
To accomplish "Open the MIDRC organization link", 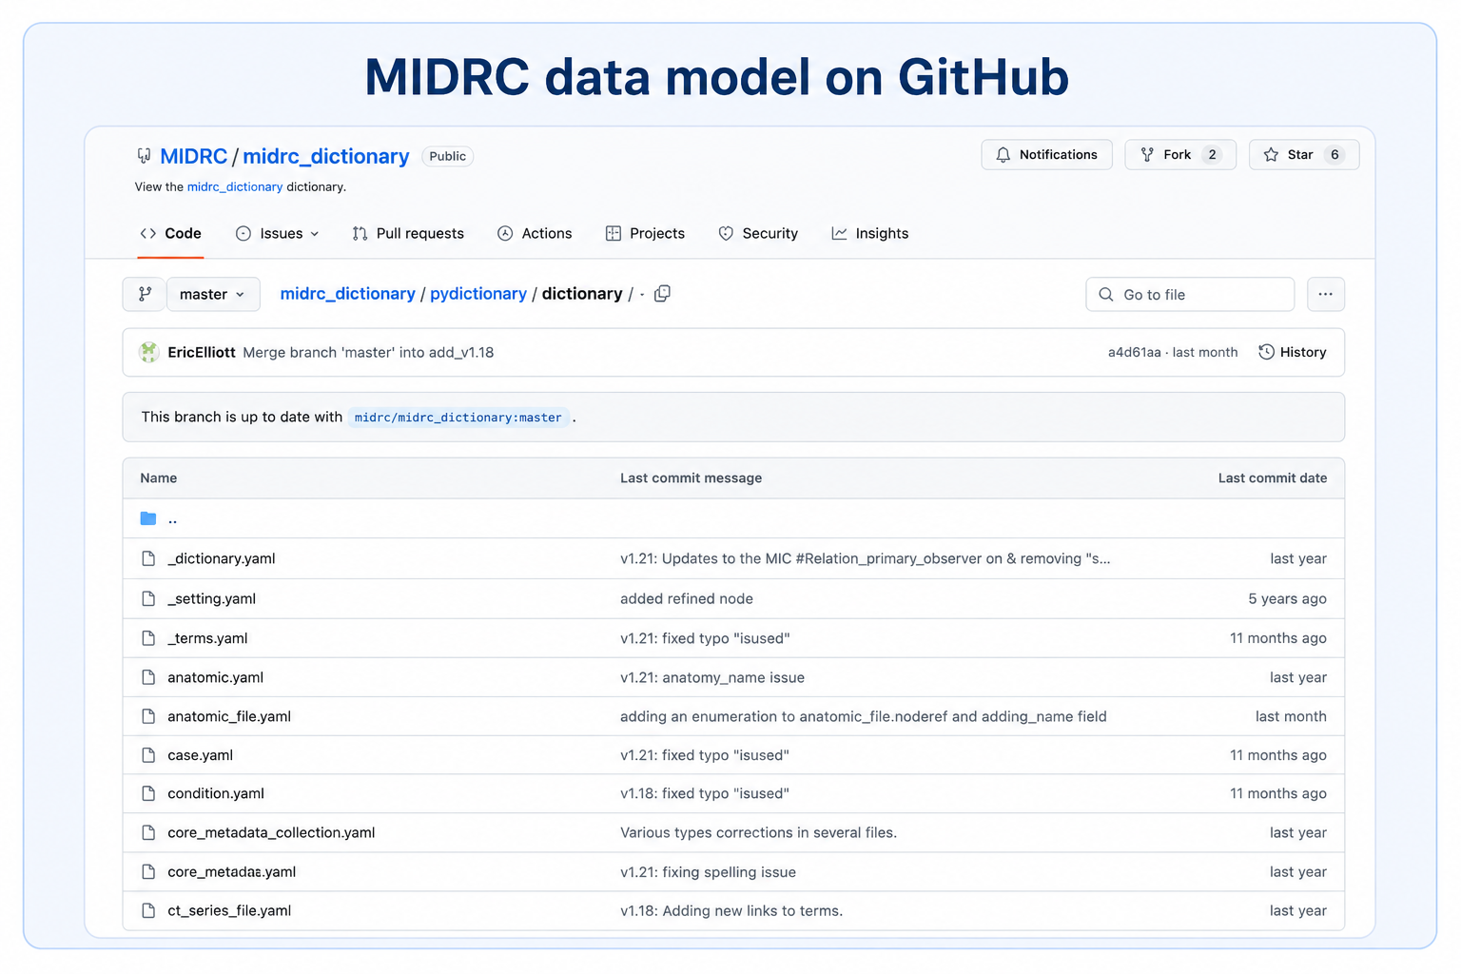I will click(x=193, y=156).
